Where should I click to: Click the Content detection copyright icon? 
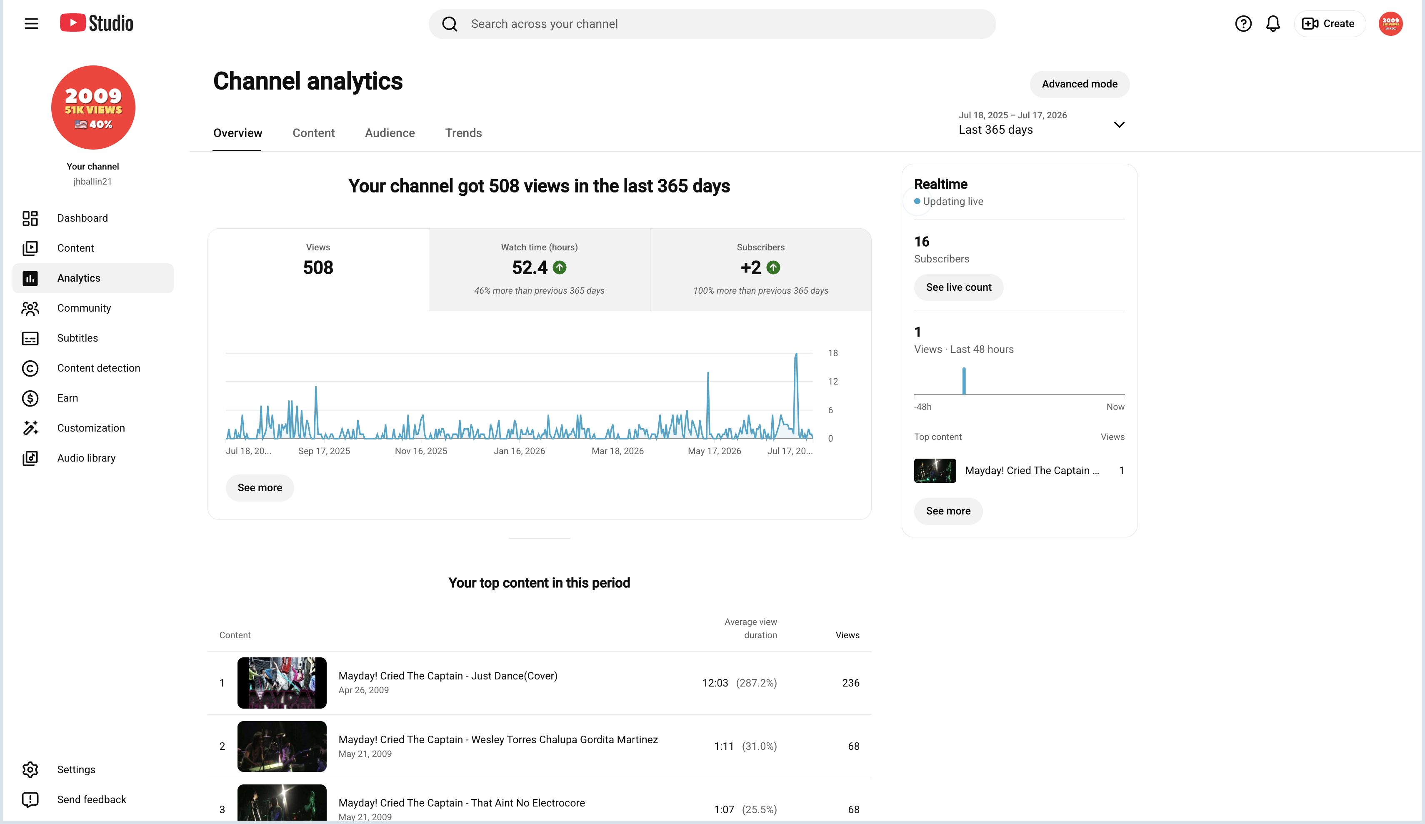point(30,368)
